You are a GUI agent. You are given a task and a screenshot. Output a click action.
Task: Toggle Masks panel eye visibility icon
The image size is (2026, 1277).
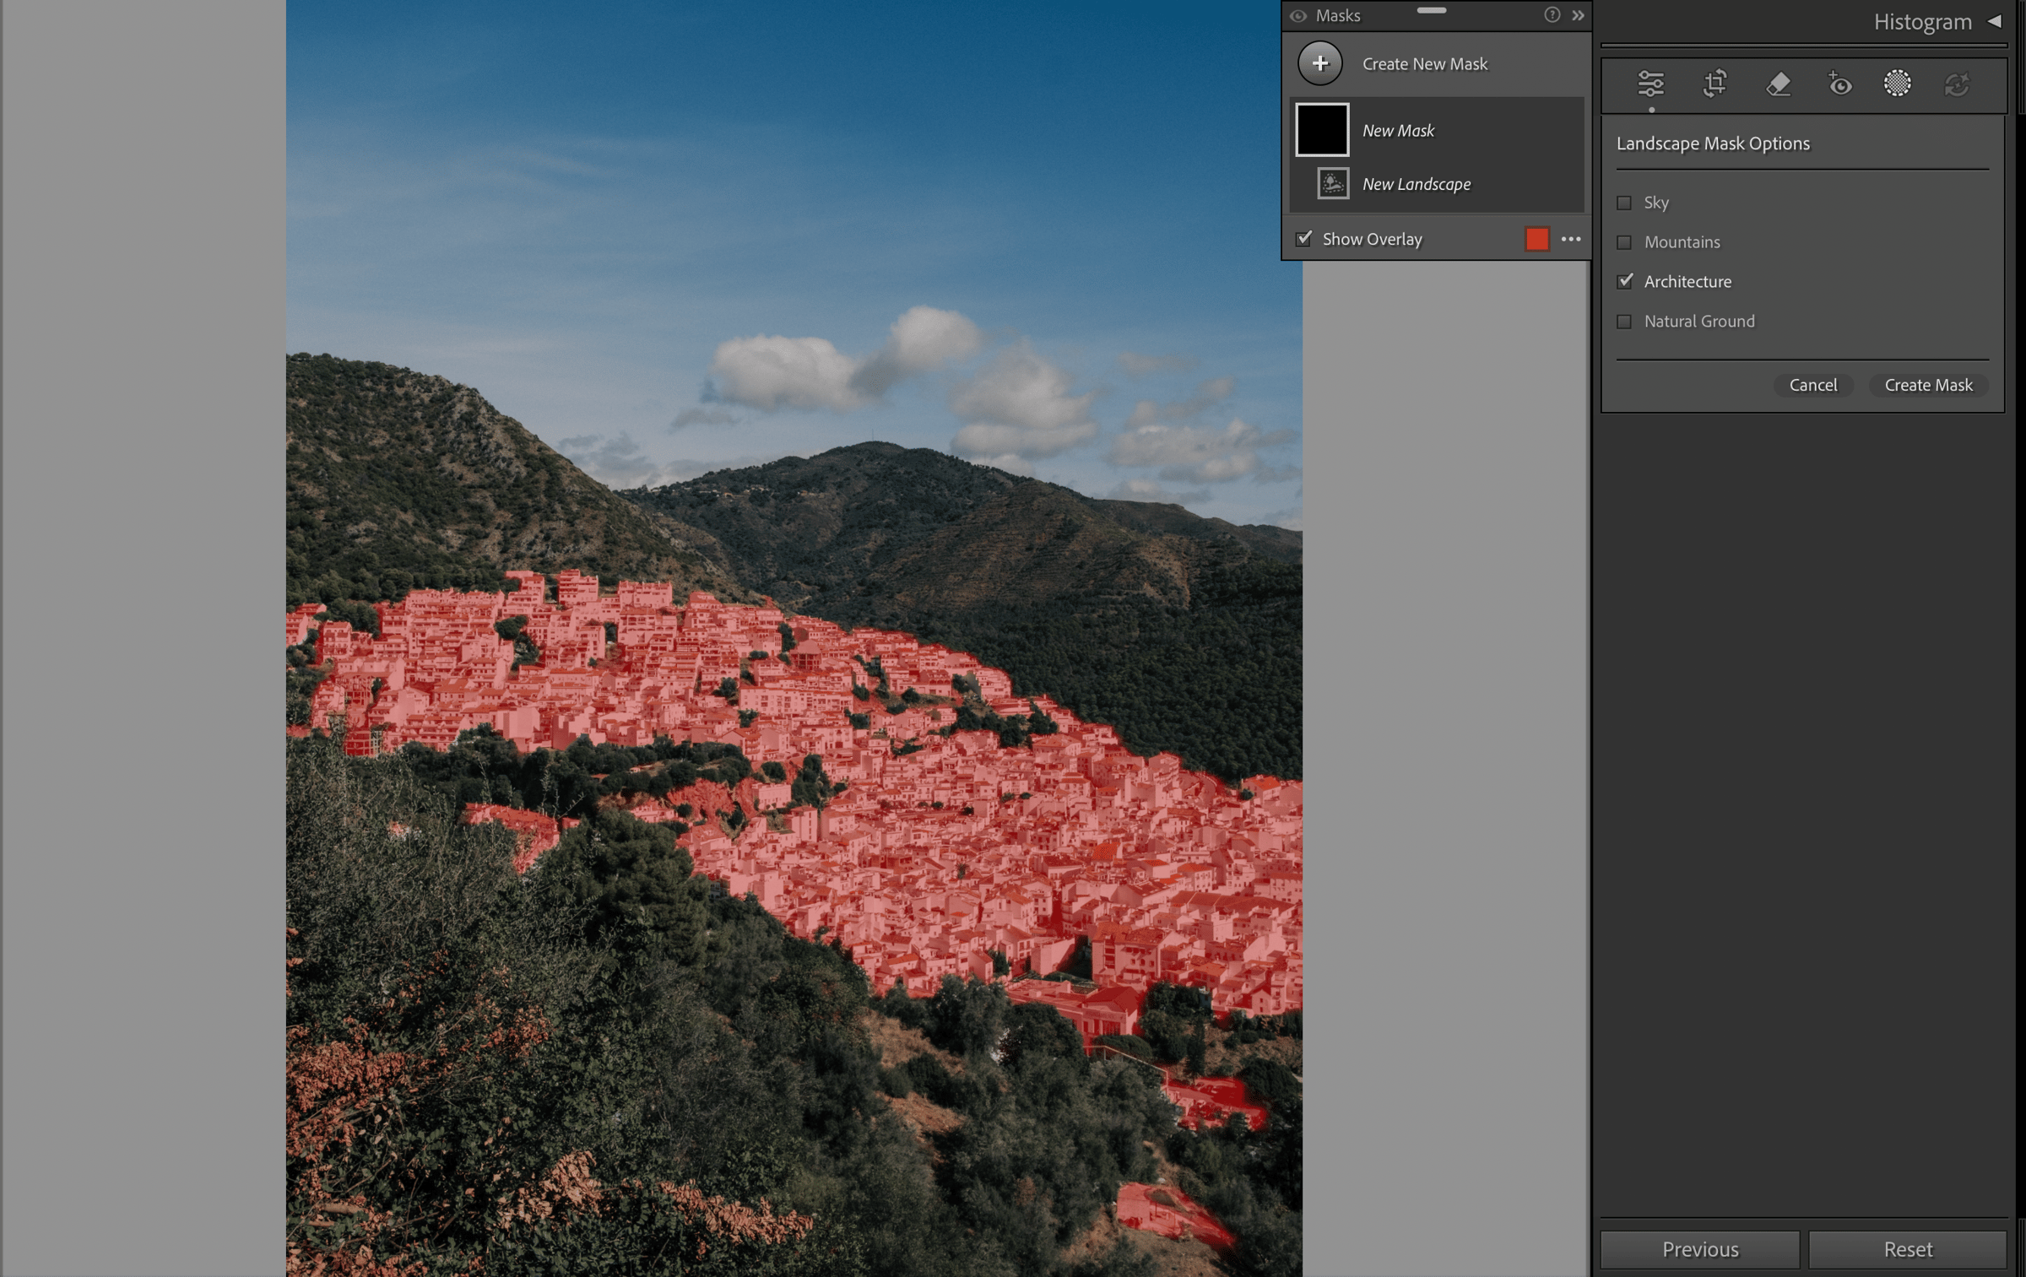pos(1298,15)
